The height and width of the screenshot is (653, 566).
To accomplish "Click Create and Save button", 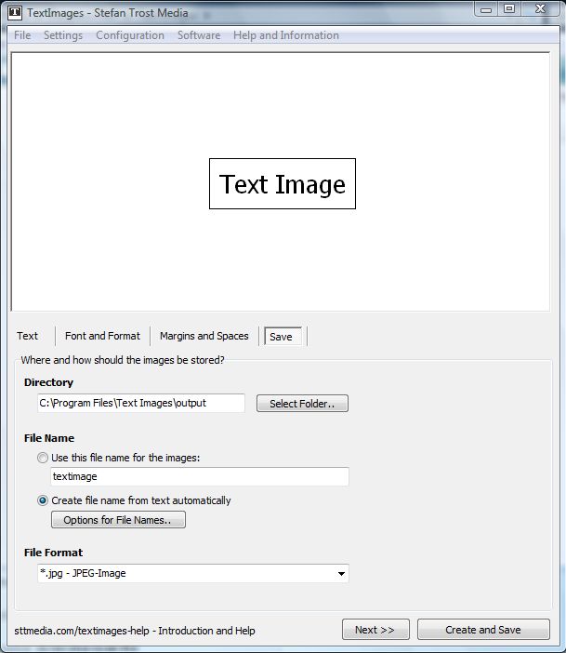I will [x=483, y=630].
